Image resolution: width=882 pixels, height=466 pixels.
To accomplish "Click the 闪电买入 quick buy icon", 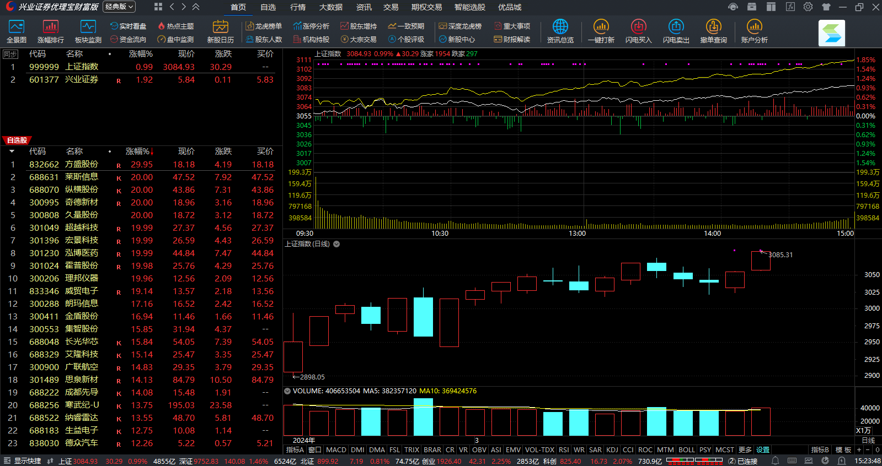I will [638, 31].
